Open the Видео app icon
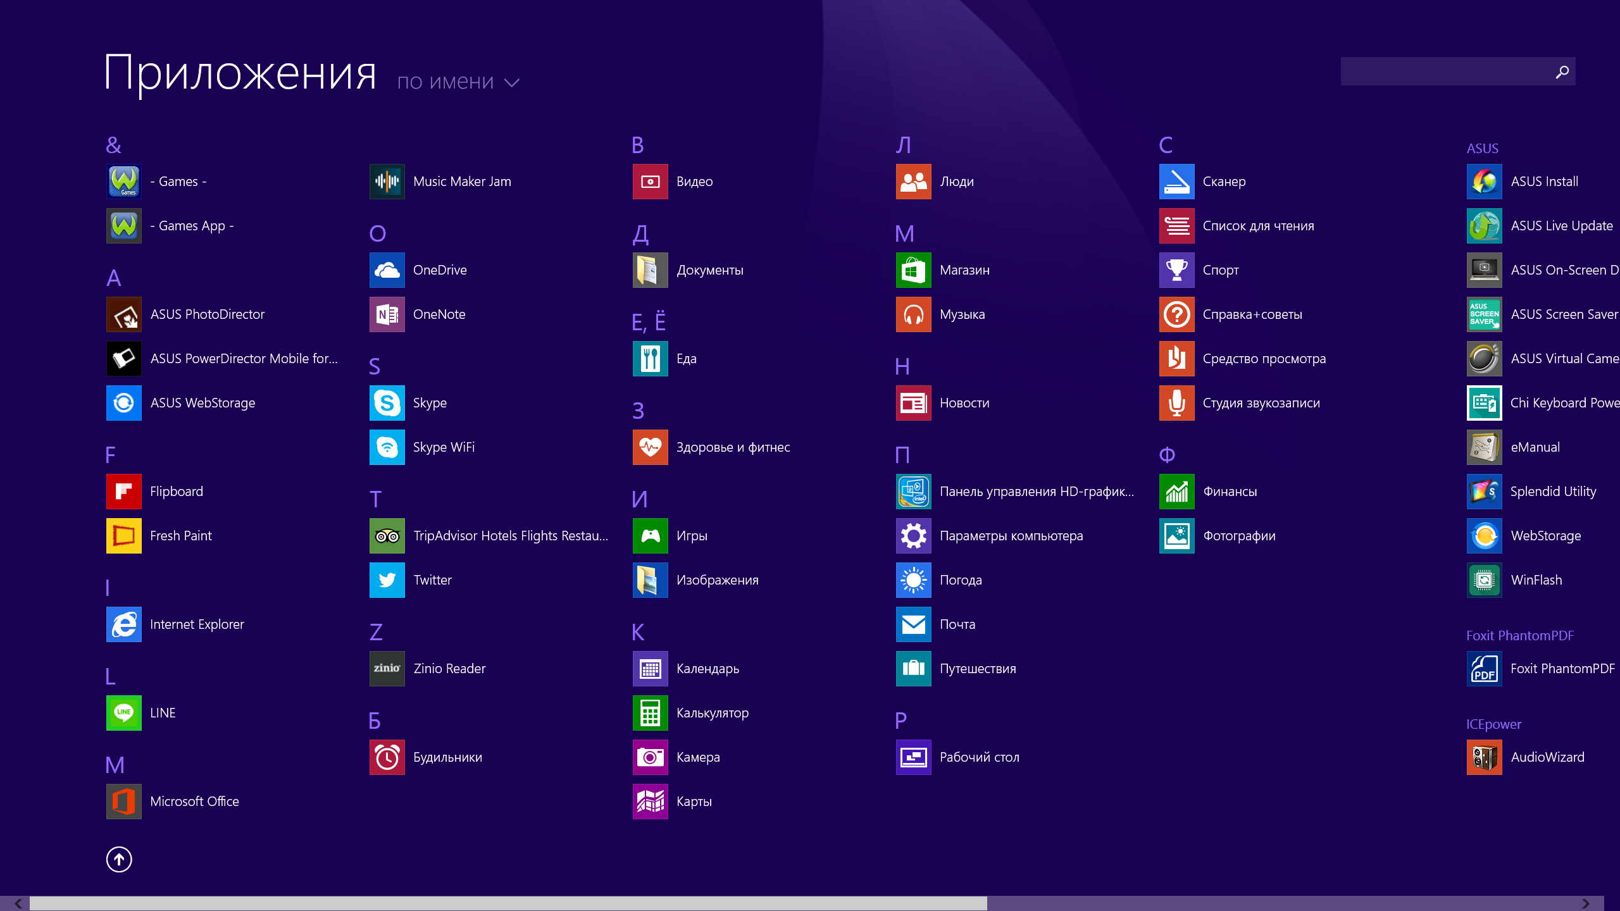 [650, 182]
